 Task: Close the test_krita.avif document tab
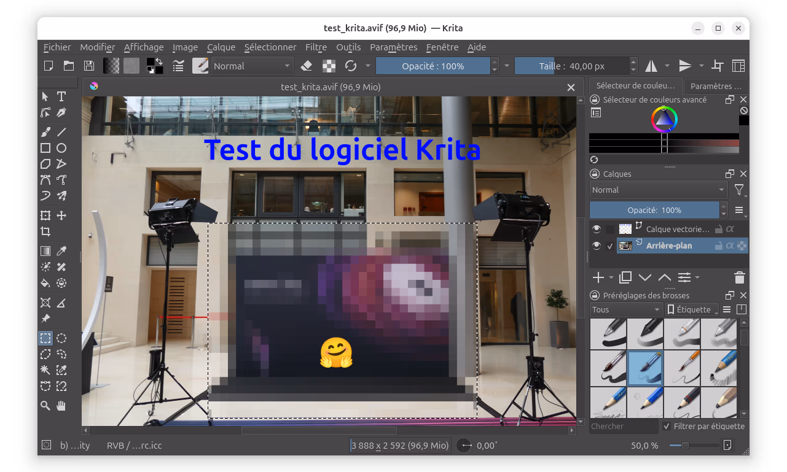571,87
